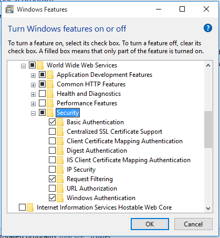Click the IP Security folder icon
The height and width of the screenshot is (238, 220).
[60, 170]
